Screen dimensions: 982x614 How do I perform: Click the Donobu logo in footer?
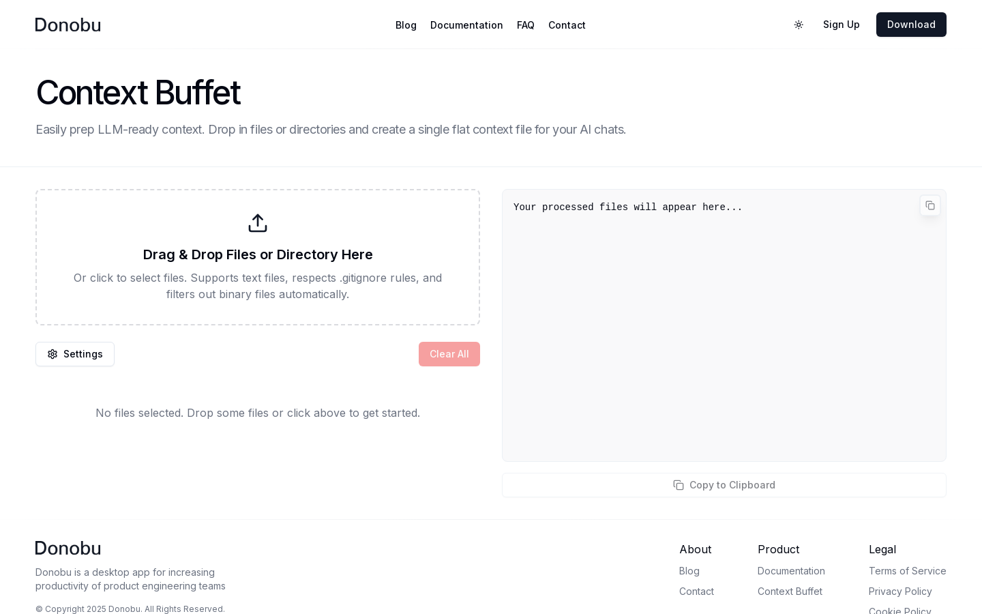[68, 549]
